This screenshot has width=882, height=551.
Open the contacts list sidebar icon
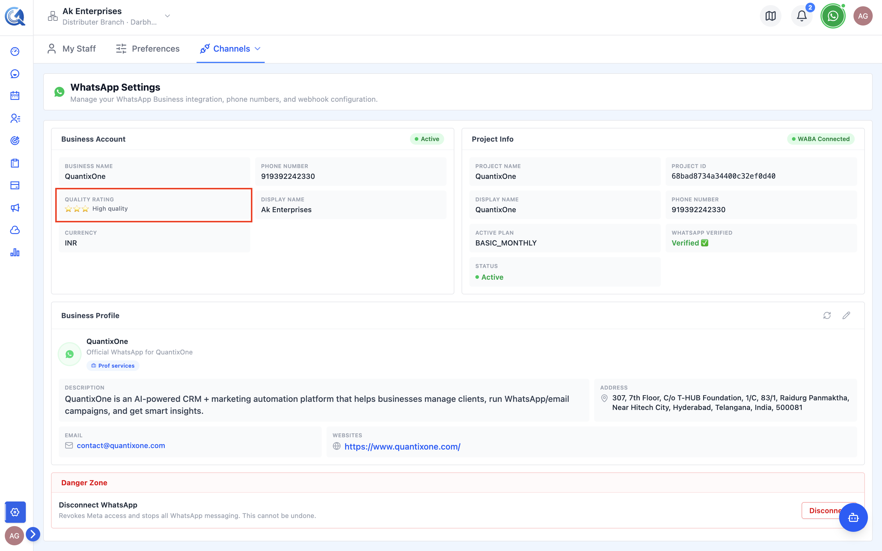tap(15, 119)
